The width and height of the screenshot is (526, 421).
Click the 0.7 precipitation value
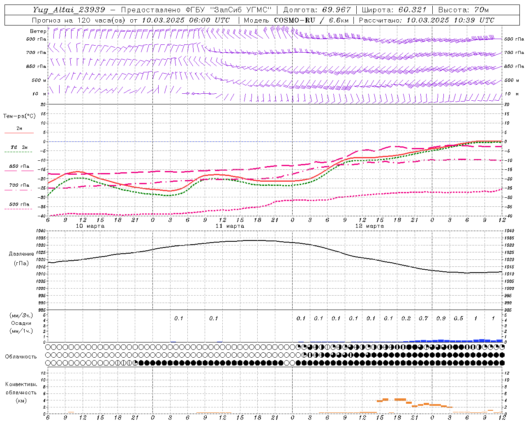pos(423,318)
